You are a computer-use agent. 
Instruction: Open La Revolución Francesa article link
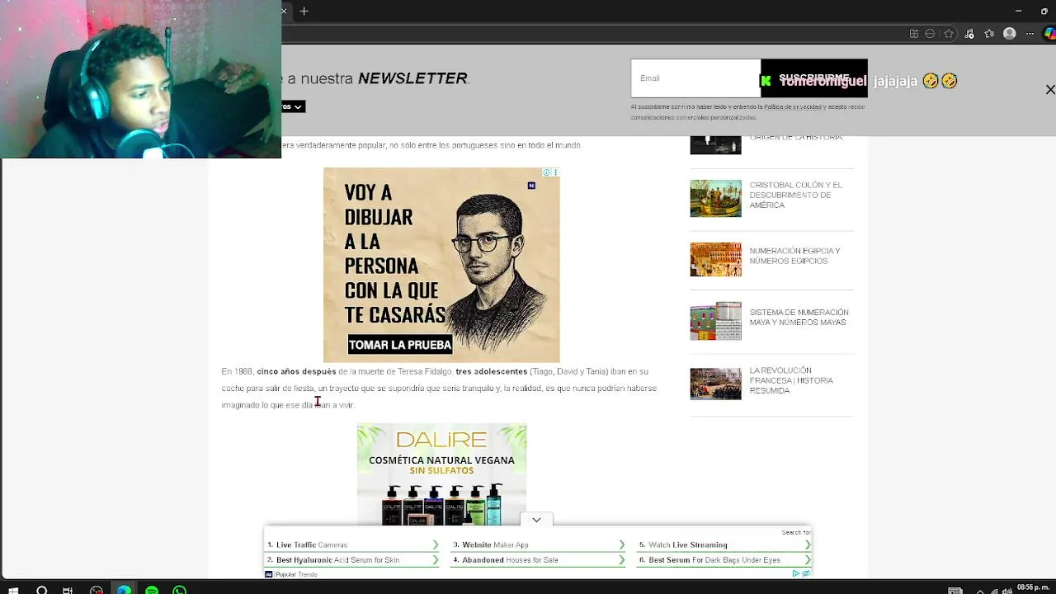[x=791, y=380]
